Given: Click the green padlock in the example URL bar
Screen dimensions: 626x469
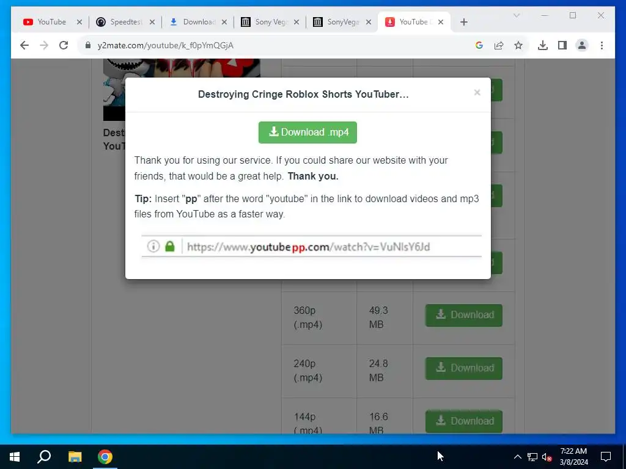Looking at the screenshot, I should [x=170, y=246].
